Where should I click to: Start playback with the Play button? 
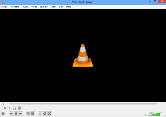click(3, 113)
